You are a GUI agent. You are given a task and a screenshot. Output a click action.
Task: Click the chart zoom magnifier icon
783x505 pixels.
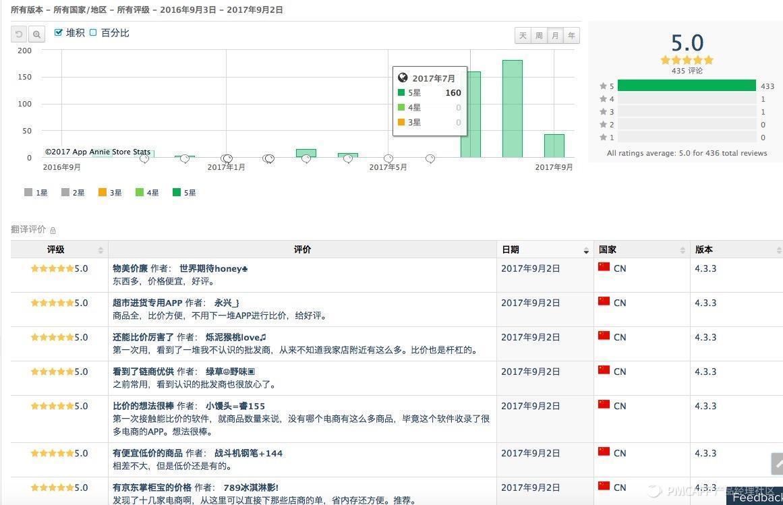(x=36, y=34)
